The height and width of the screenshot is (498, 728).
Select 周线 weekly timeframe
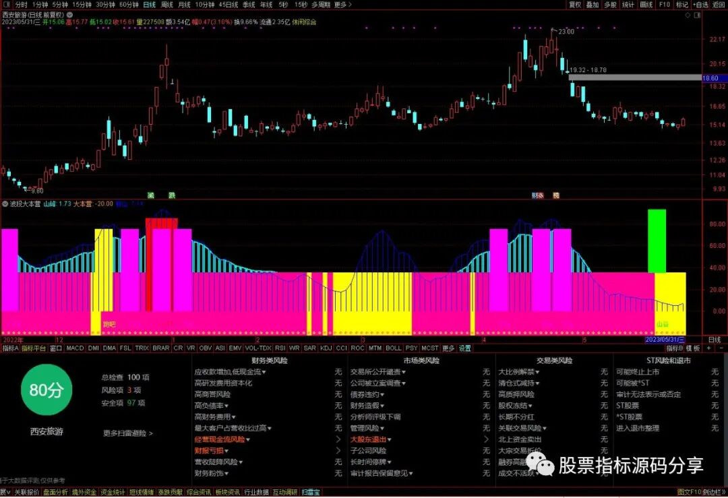click(166, 5)
